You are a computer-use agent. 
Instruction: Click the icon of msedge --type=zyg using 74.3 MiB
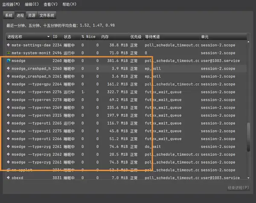[x=9, y=162]
